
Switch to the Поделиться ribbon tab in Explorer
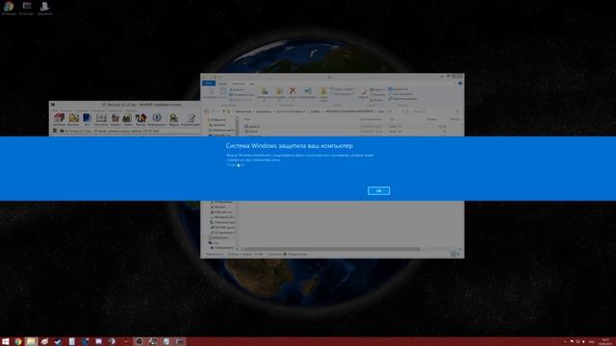tap(239, 84)
